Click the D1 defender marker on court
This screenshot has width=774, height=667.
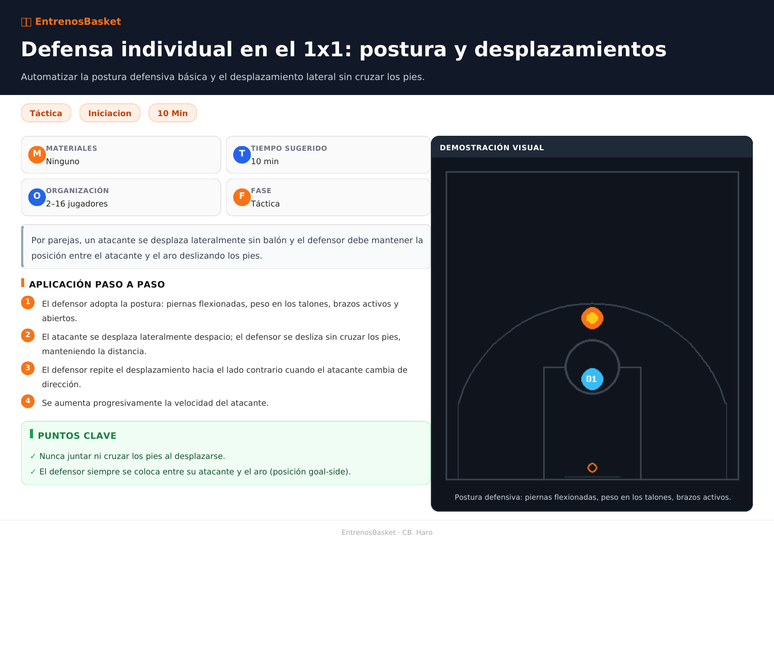(x=592, y=379)
